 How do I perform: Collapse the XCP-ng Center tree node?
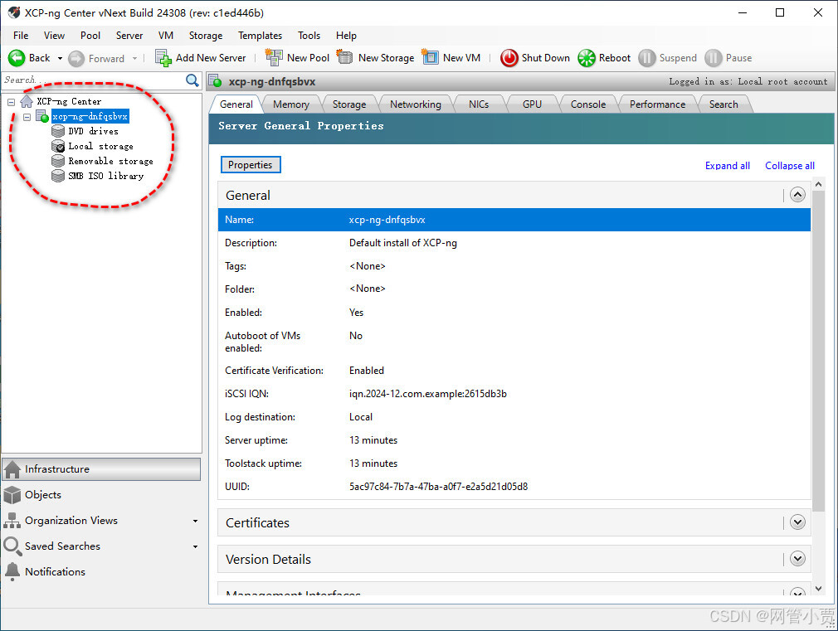11,101
